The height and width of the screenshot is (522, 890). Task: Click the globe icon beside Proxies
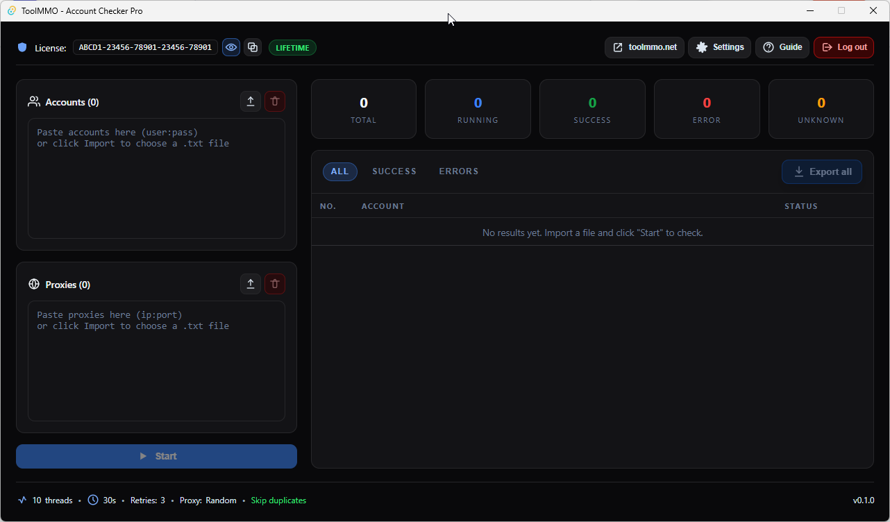pos(34,284)
